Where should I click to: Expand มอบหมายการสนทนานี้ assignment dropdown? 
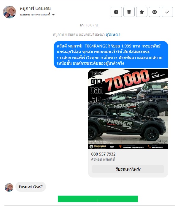click(37, 15)
